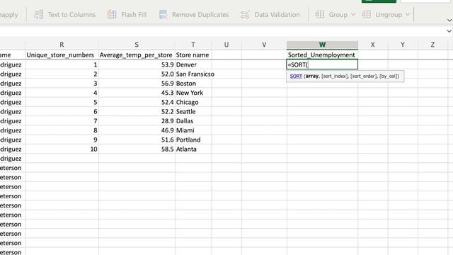This screenshot has height=255, width=453.
Task: Click the Data Validation icon
Action: 245,14
